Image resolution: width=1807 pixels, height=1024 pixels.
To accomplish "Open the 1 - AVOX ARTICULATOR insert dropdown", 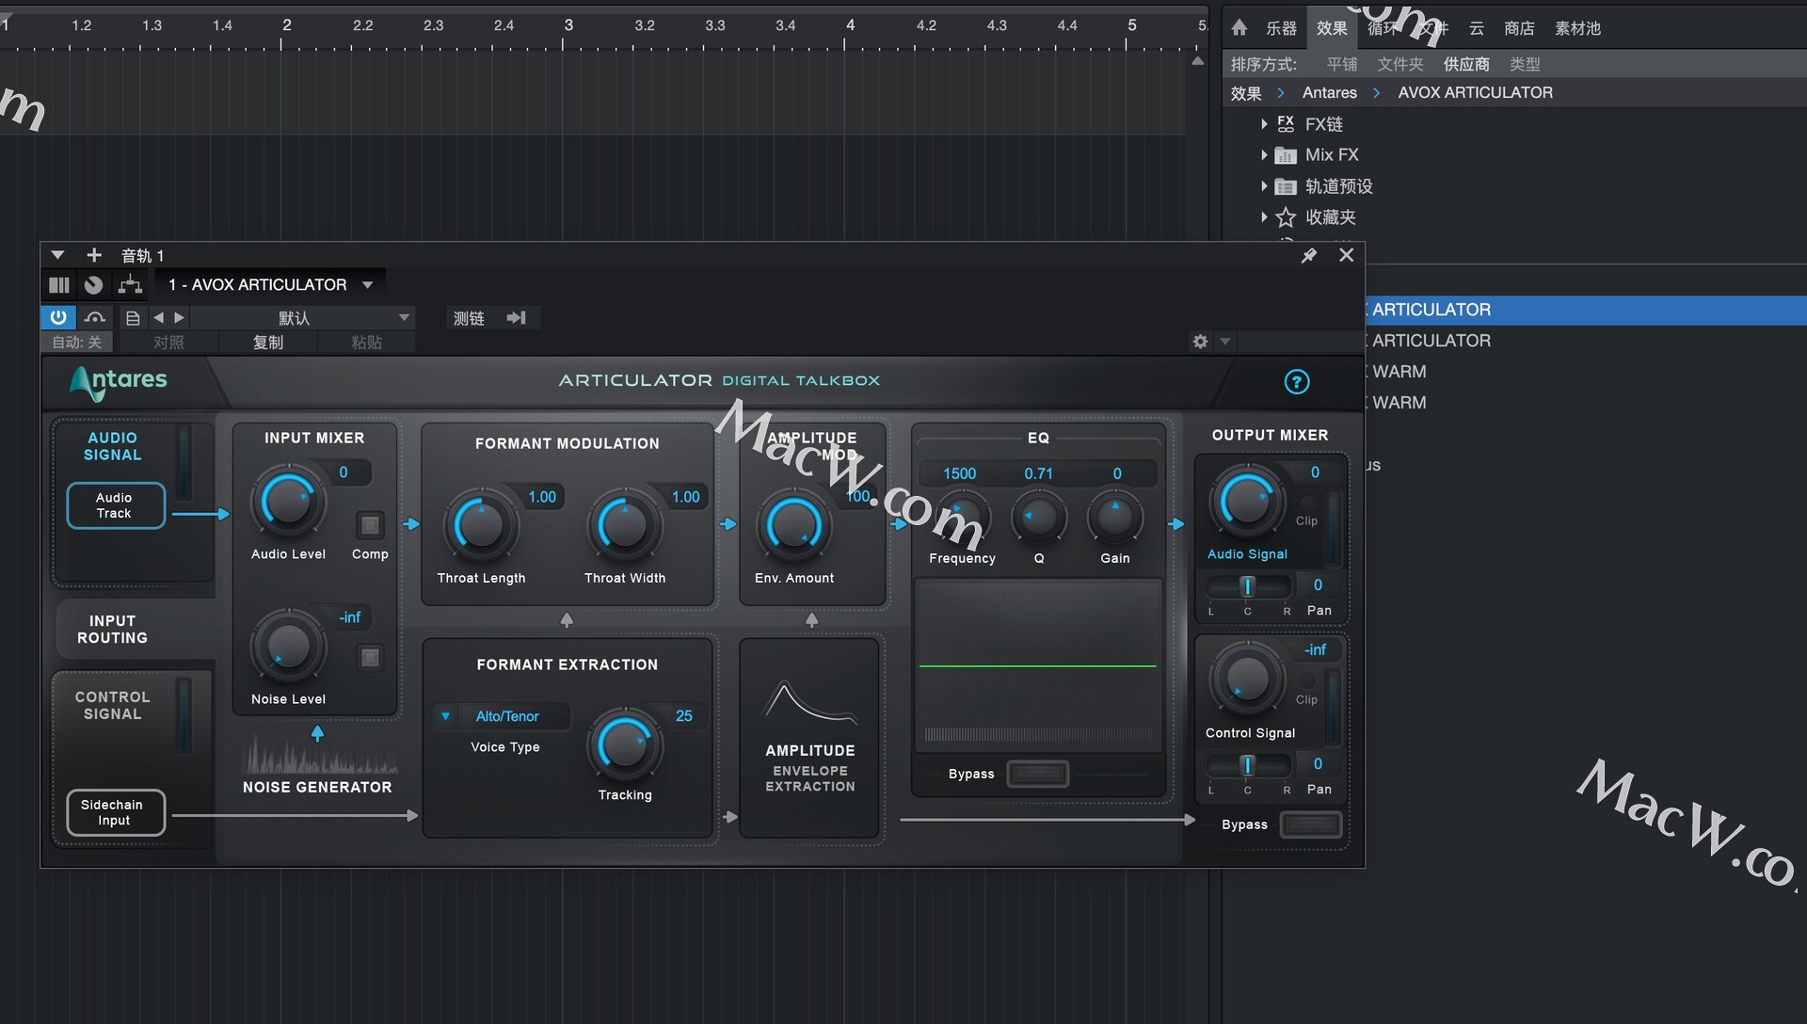I will (271, 284).
